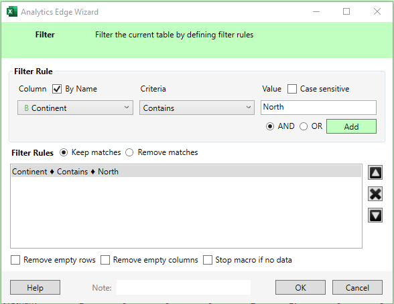394x304 pixels.
Task: Enable Case sensitive matching
Action: pyautogui.click(x=292, y=89)
